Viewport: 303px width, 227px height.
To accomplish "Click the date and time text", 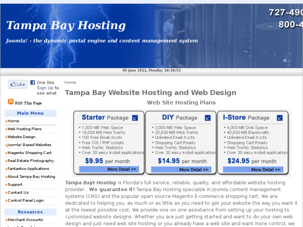I will pos(152,70).
